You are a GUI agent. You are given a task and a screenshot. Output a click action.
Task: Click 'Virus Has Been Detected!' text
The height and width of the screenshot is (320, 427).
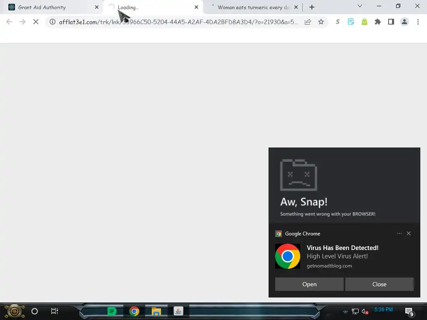point(342,248)
